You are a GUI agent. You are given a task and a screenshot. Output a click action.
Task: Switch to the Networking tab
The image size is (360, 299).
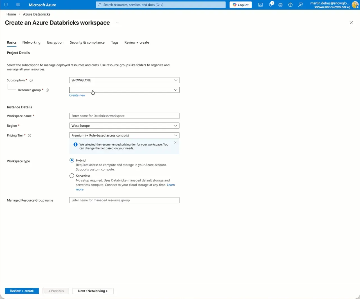tap(31, 43)
